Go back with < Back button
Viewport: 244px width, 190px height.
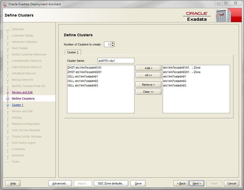(181, 183)
